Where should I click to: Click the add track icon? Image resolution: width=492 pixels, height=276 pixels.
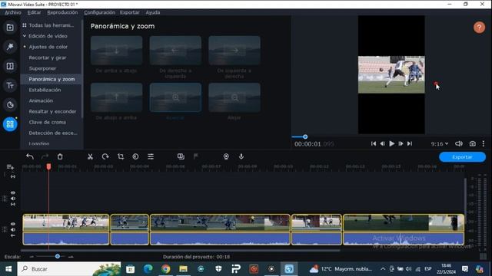pos(10,167)
